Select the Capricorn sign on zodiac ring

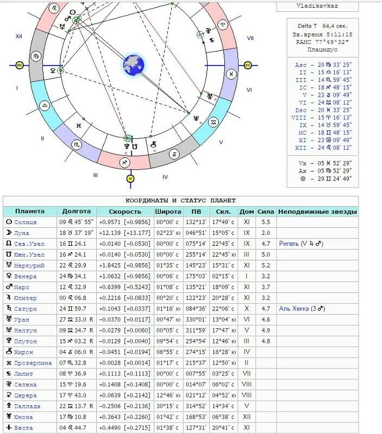point(174,154)
